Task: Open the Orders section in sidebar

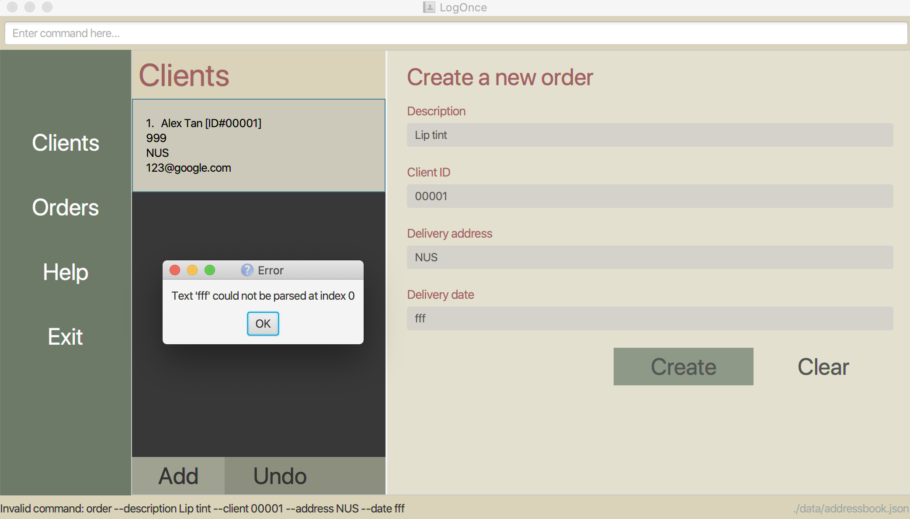Action: [x=66, y=208]
